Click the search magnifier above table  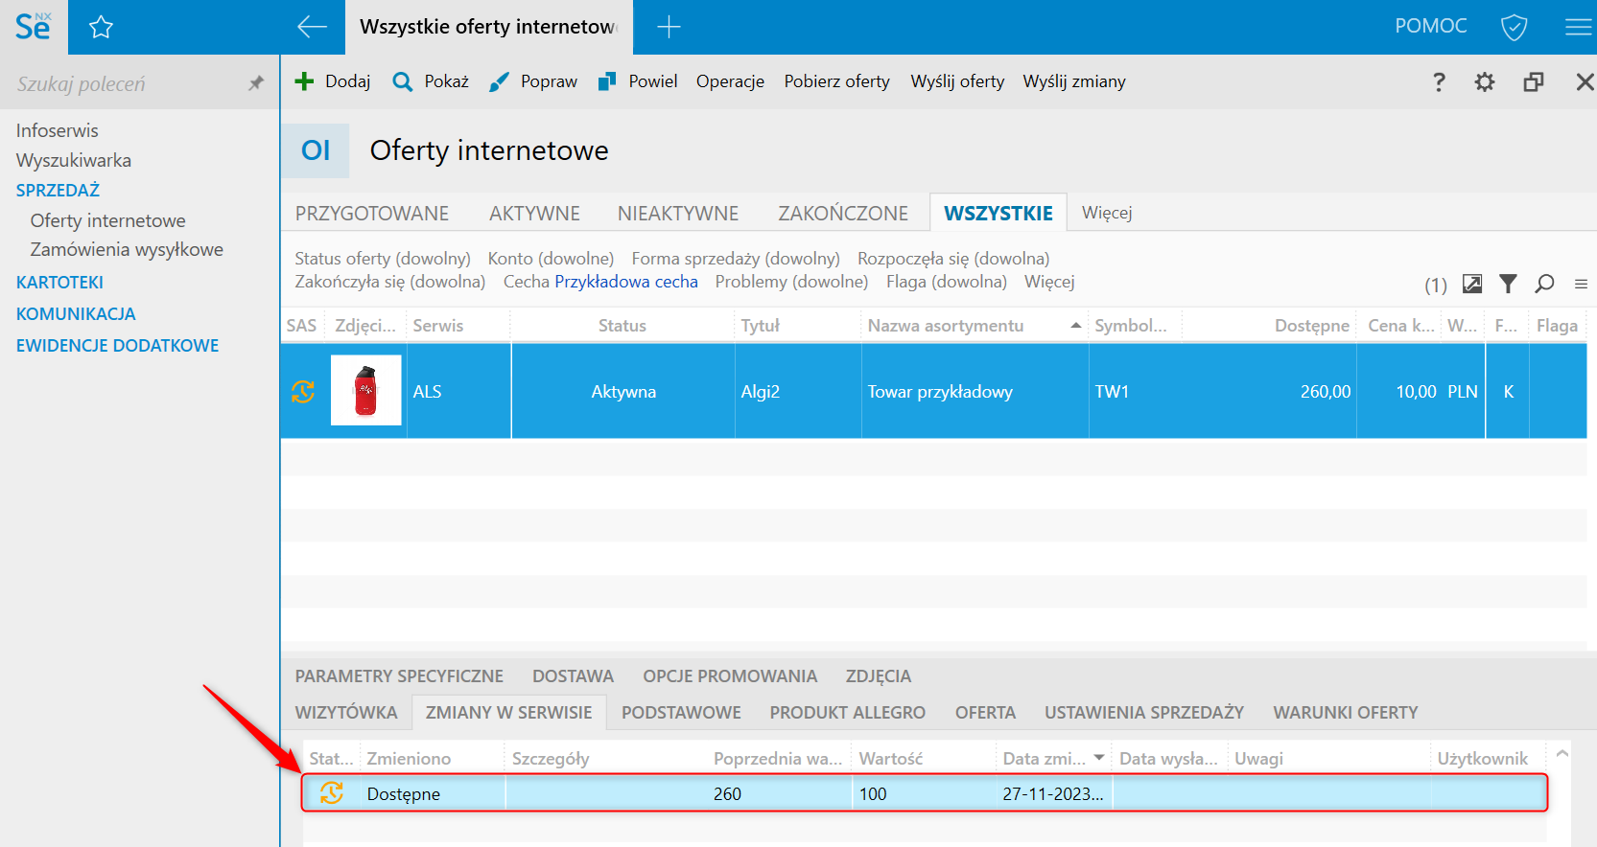(x=1544, y=284)
